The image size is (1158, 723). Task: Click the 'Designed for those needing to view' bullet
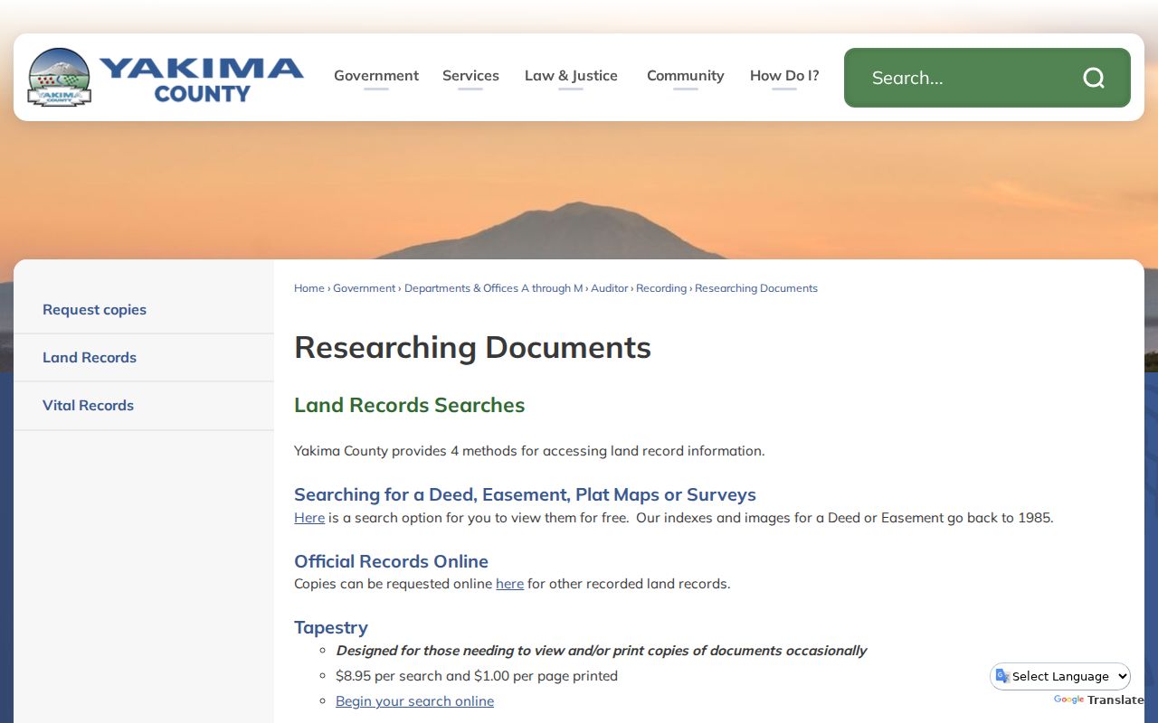tap(602, 651)
